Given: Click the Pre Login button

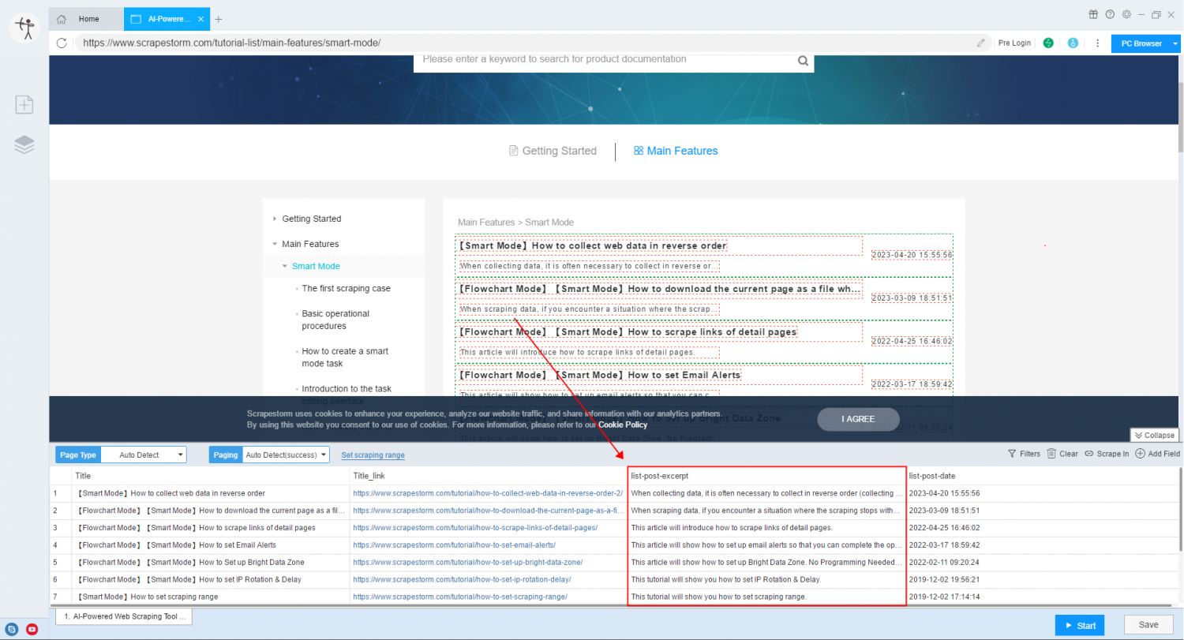Looking at the screenshot, I should [x=1014, y=43].
